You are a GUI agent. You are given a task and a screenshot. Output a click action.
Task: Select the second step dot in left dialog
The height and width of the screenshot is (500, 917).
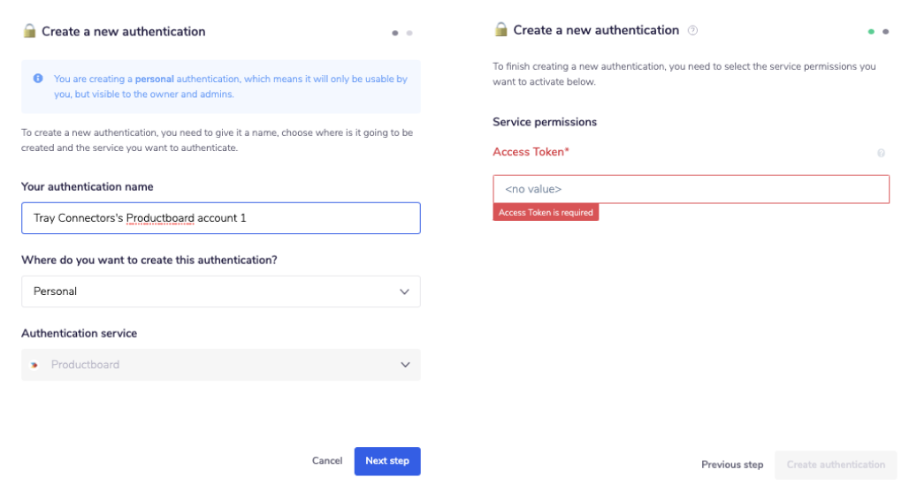[x=409, y=33]
